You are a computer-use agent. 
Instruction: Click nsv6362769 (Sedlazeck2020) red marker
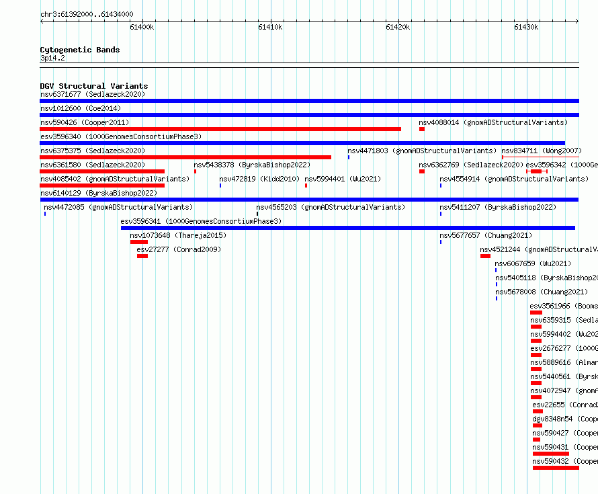(422, 171)
